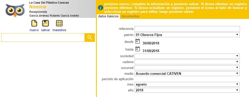Switch to the documentos tab
249x97 pixels.
point(130,16)
